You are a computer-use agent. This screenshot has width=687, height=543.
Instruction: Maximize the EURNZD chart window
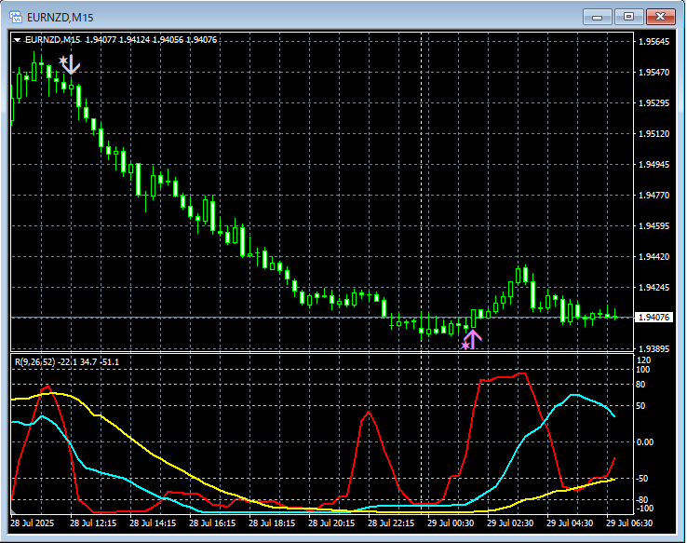(629, 17)
